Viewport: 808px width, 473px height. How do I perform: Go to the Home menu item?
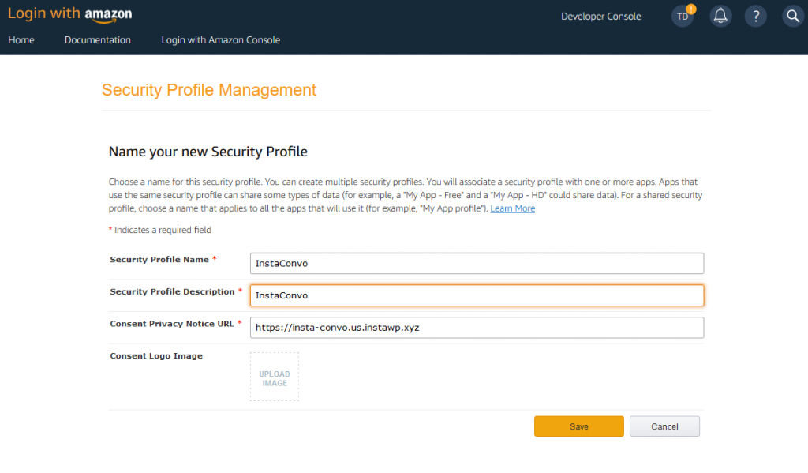pos(21,40)
